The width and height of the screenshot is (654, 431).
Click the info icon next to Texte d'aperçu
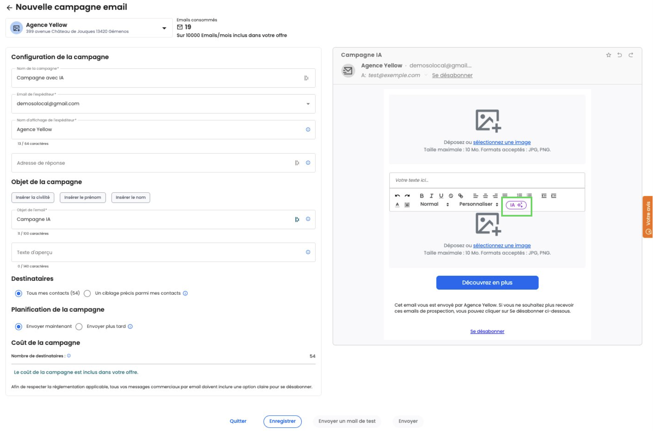[x=309, y=253]
